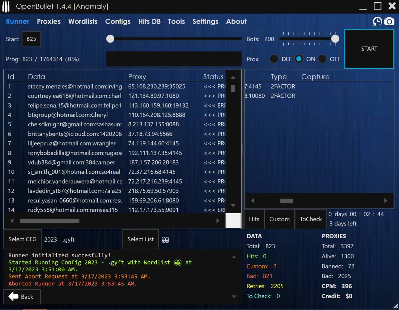Click the camera screenshot icon
The height and width of the screenshot is (310, 399).
(389, 21)
